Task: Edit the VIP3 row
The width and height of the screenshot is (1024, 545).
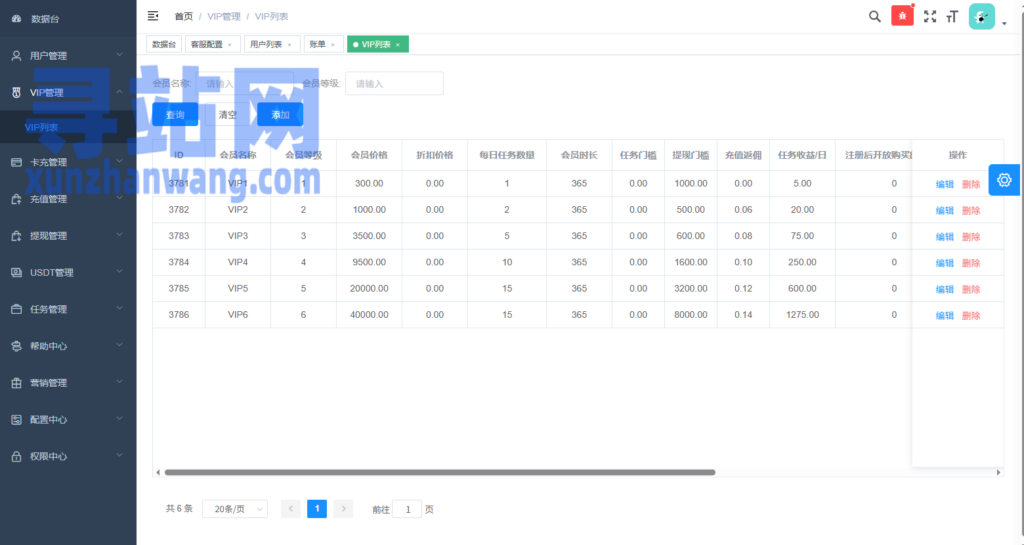Action: (x=945, y=236)
